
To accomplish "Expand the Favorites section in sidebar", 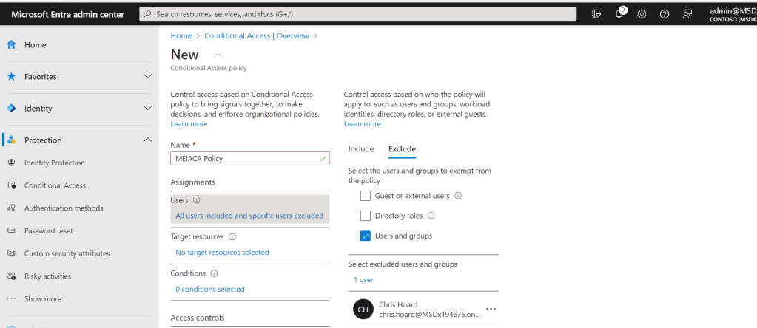I will [x=147, y=77].
